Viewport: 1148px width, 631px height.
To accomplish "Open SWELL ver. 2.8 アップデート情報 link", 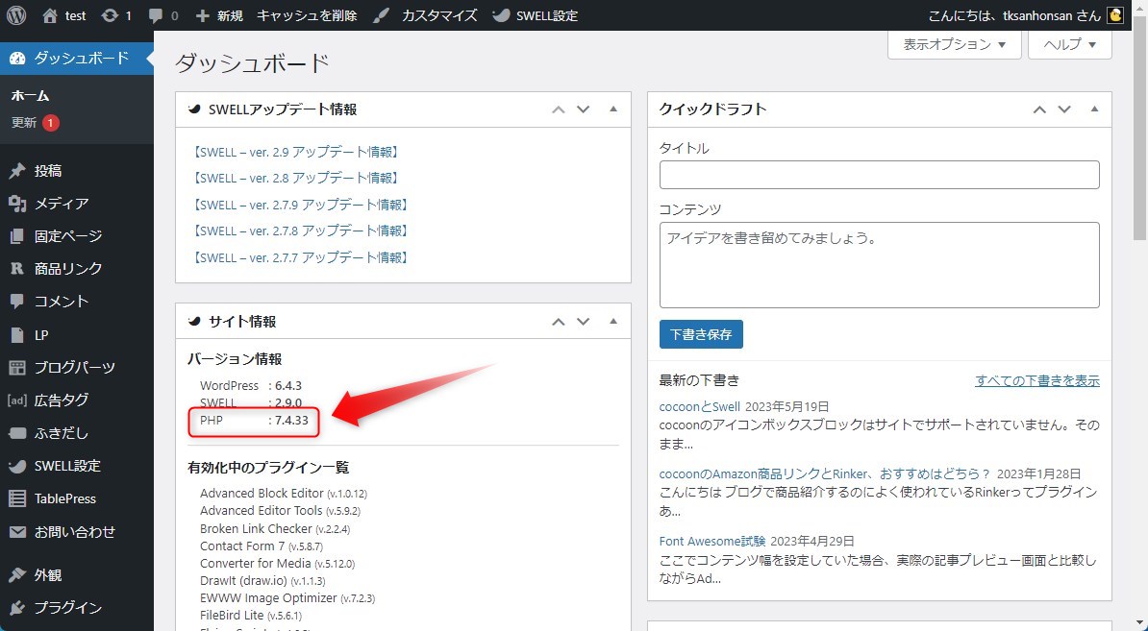I will pyautogui.click(x=295, y=178).
